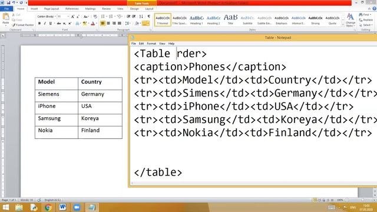This screenshot has width=377, height=212.
Task: Open the multilevel list menu
Action: 120,16
